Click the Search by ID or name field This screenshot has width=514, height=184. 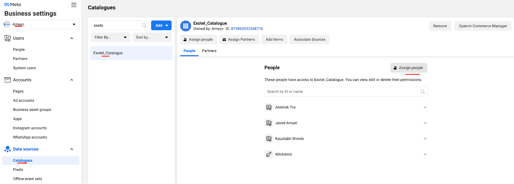tap(346, 92)
